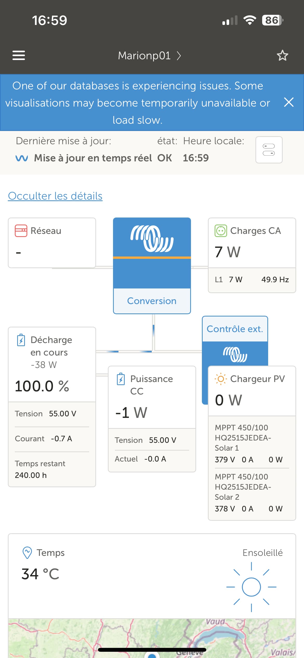The width and height of the screenshot is (304, 658).
Task: Click Occulter les détails link
Action: 55,196
